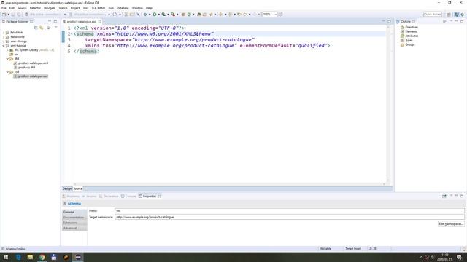This screenshot has width=467, height=262.
Task: Open the Problems view tab
Action: 71,196
